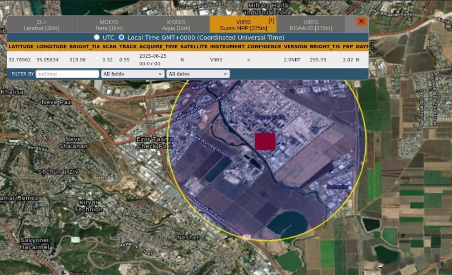452x275 pixels.
Task: Open the All fields dropdown
Action: click(133, 74)
